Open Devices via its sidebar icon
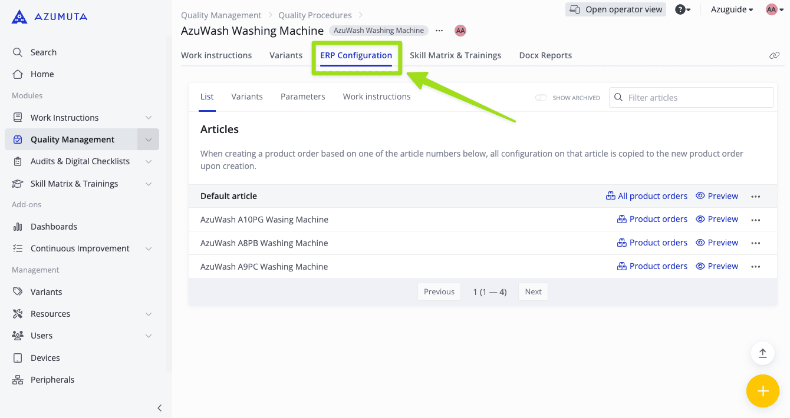Image resolution: width=790 pixels, height=418 pixels. [x=18, y=357]
